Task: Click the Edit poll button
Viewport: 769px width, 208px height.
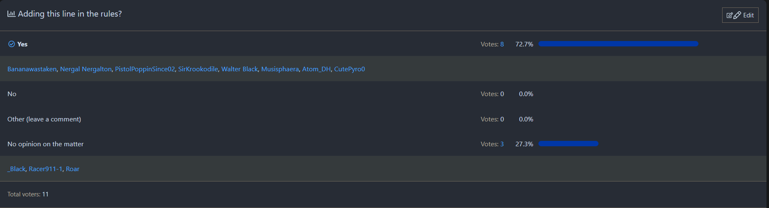Action: point(740,15)
